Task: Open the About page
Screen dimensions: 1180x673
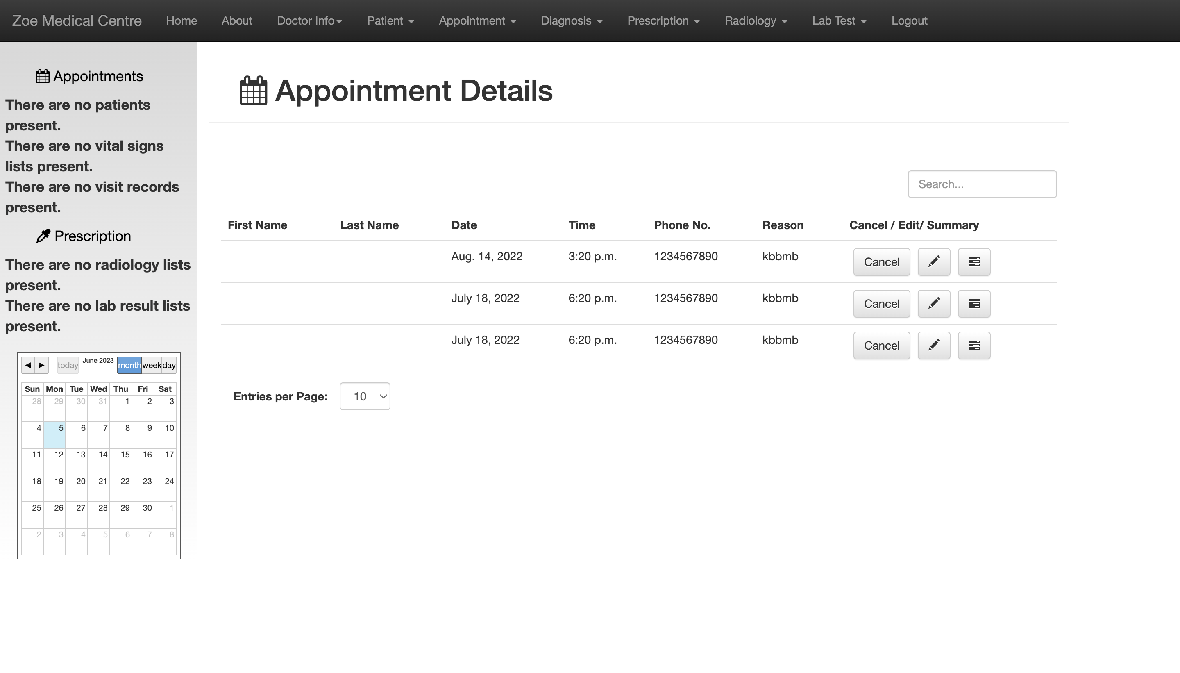Action: click(236, 21)
